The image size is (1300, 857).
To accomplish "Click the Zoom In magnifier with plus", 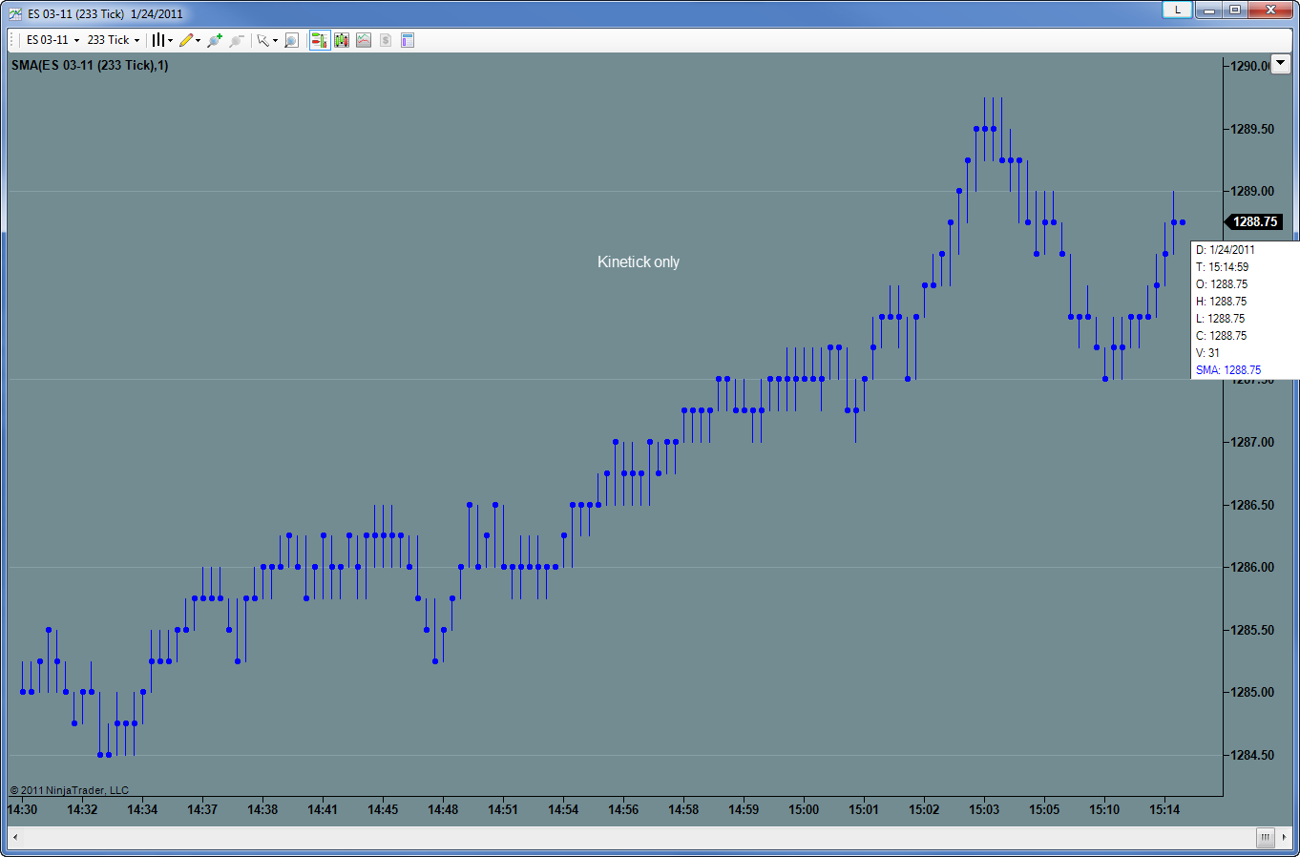I will [215, 40].
